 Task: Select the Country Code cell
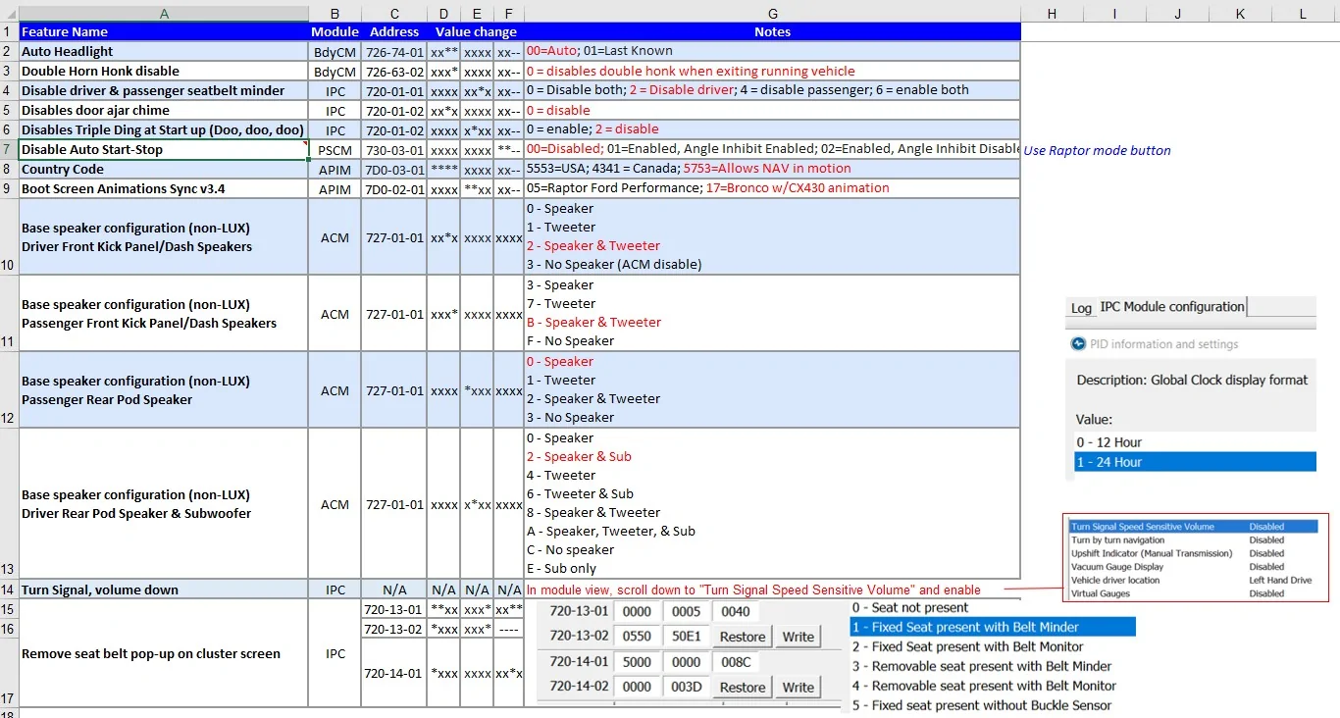click(164, 170)
